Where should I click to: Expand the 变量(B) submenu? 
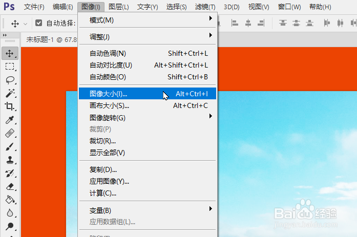(148, 210)
